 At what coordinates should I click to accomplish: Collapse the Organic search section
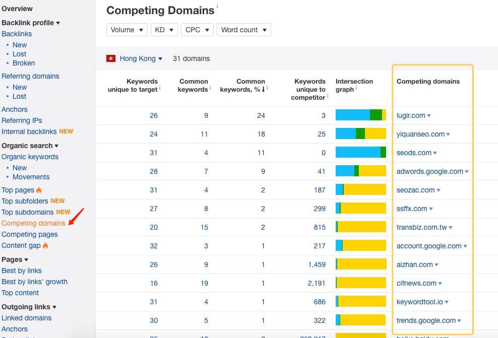(30, 146)
